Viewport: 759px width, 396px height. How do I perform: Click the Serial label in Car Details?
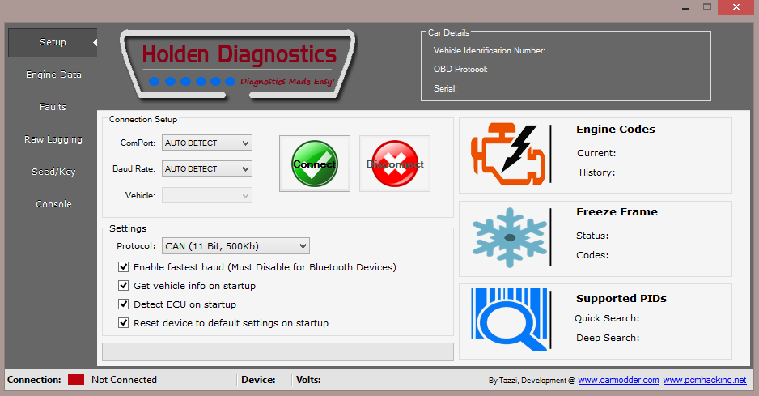pyautogui.click(x=445, y=89)
